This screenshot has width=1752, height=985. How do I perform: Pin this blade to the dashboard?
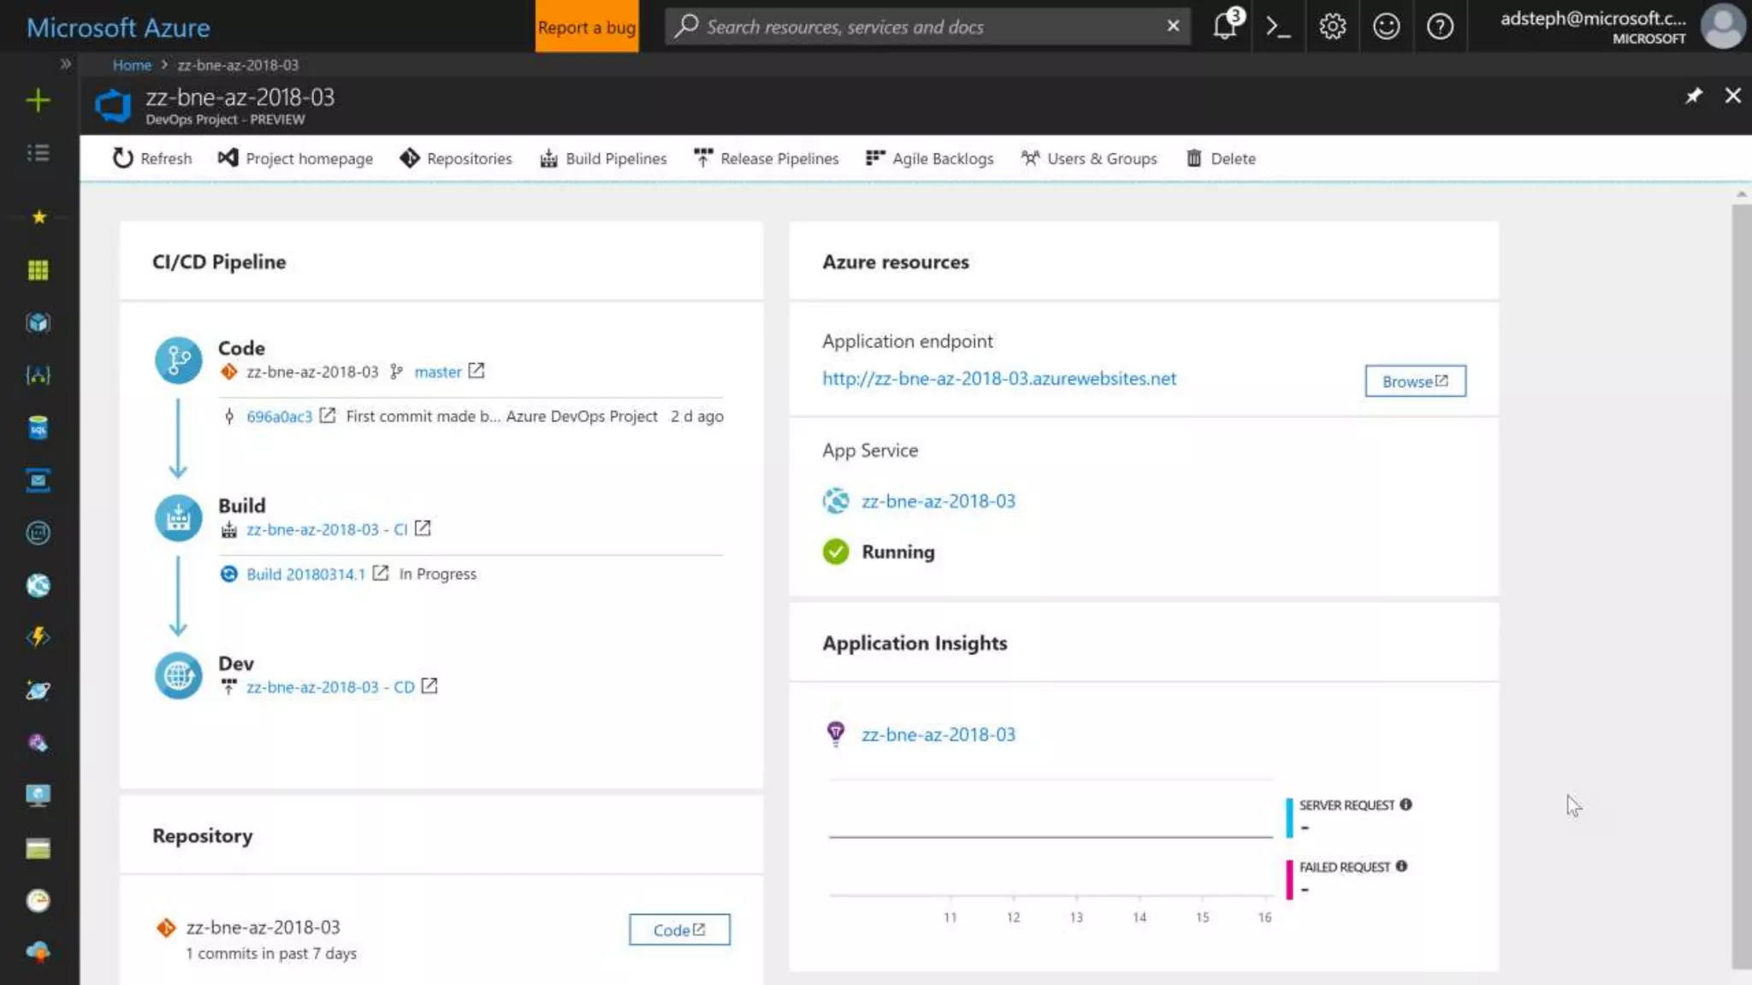[1694, 96]
